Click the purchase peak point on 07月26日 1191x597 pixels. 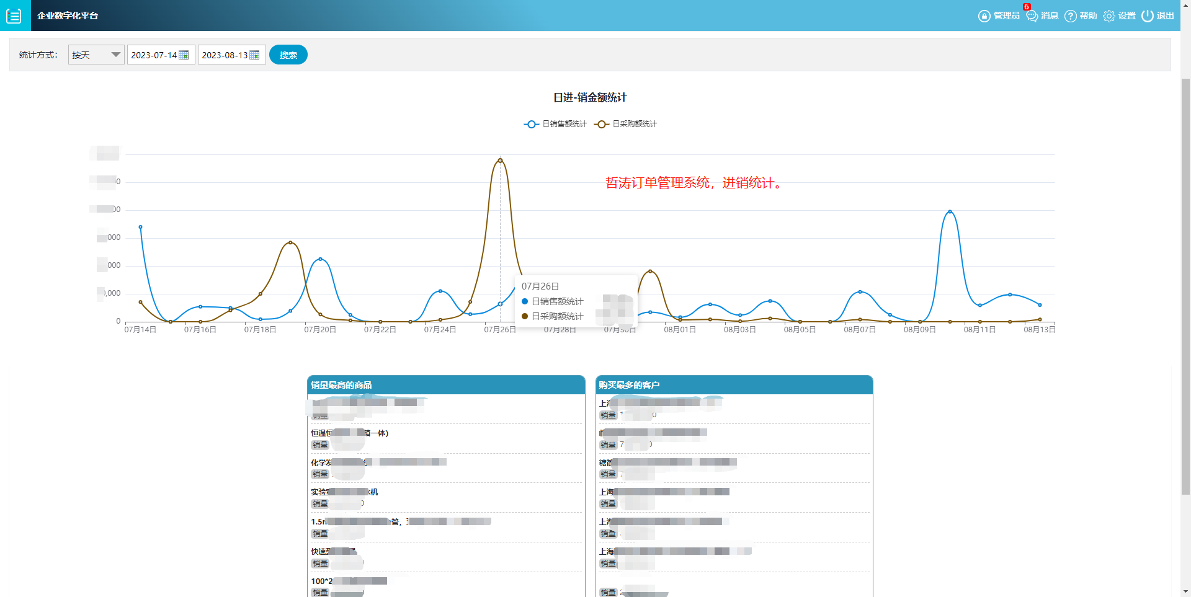500,161
